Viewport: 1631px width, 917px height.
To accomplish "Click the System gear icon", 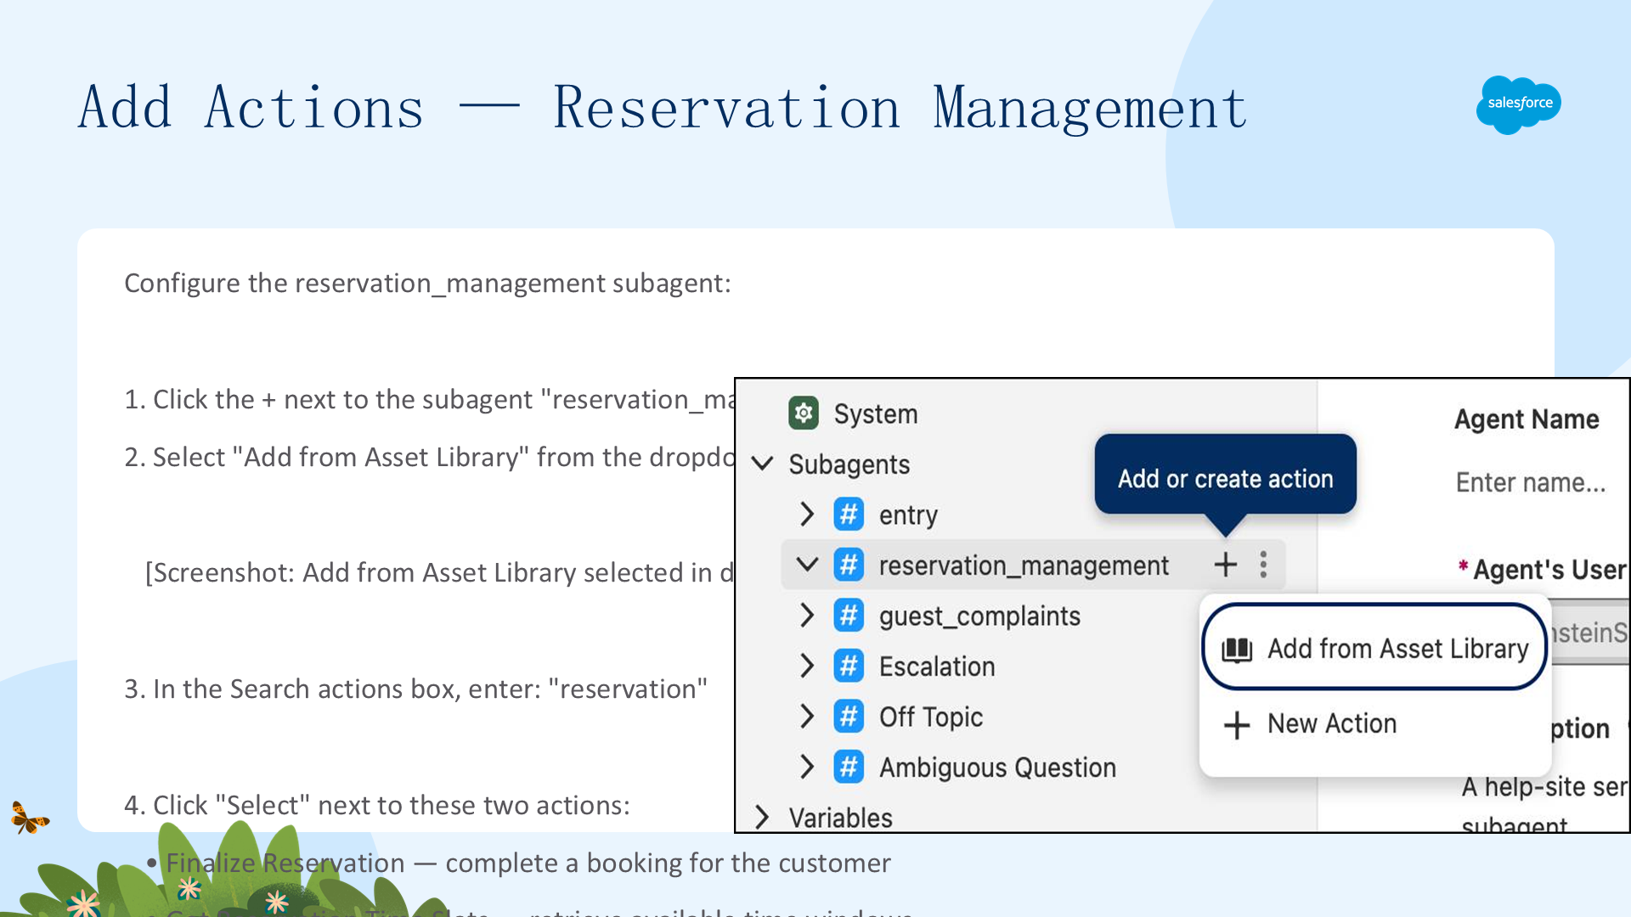I will 804,413.
